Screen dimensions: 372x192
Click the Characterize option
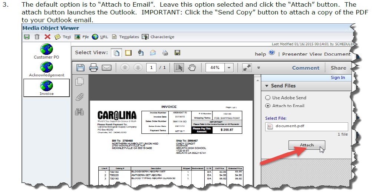158,37
